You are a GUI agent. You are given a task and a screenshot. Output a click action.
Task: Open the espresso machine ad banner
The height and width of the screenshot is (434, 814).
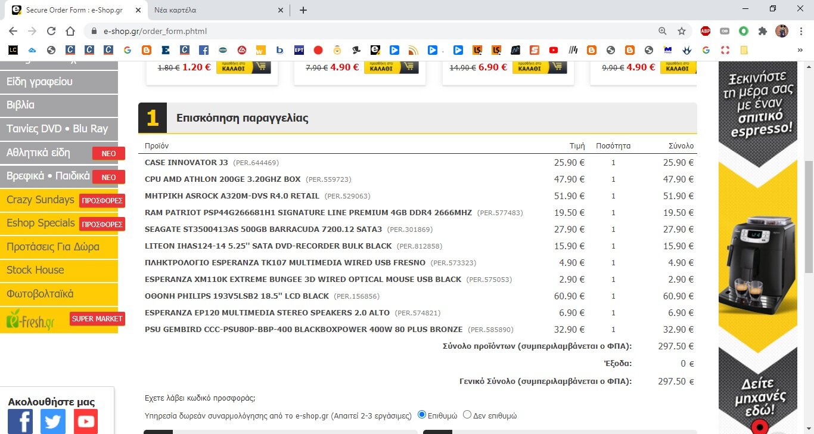(758, 247)
